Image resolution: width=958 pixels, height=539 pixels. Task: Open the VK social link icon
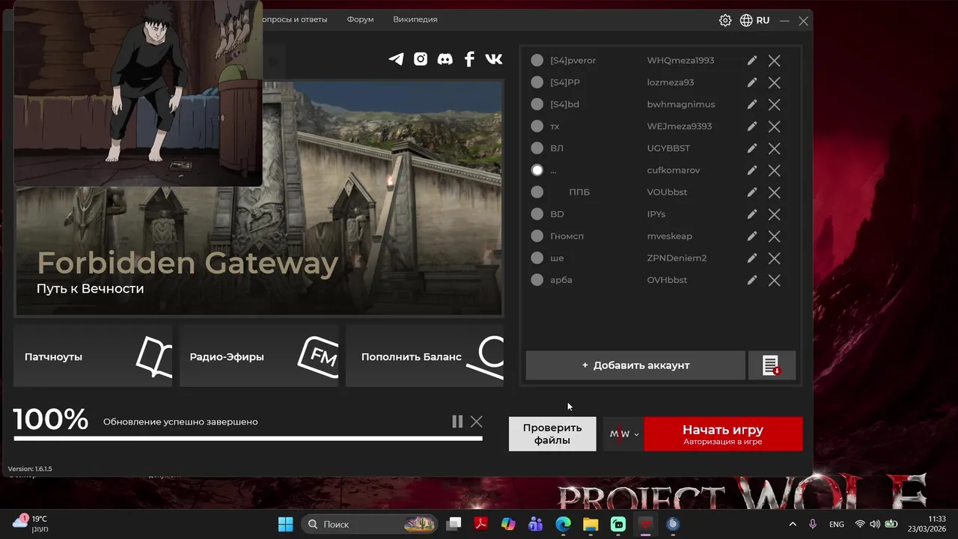494,59
